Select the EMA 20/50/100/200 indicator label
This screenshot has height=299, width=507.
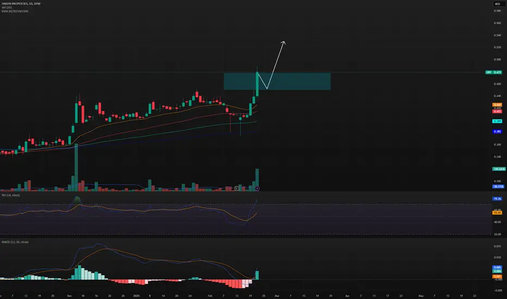pyautogui.click(x=15, y=11)
